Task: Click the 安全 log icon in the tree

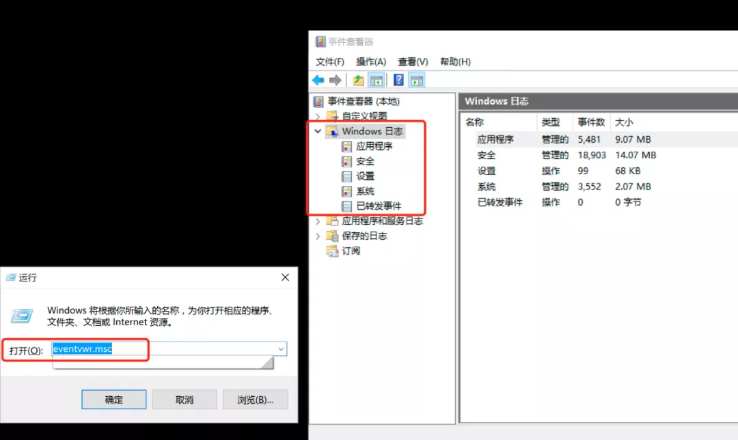Action: 347,161
